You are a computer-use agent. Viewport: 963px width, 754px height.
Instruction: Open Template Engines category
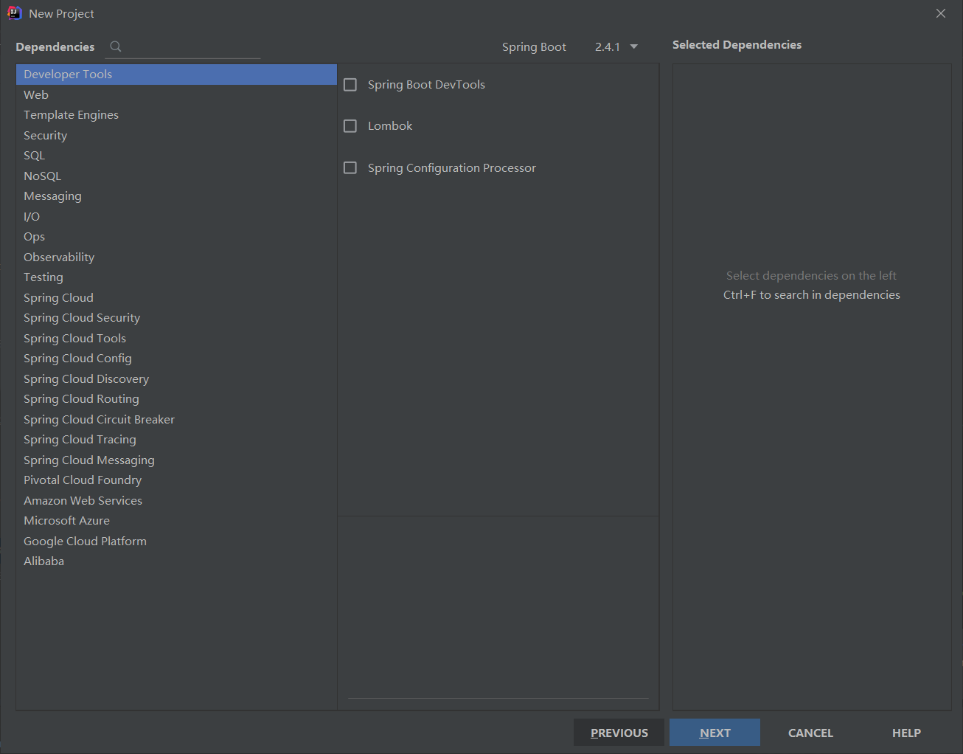176,115
